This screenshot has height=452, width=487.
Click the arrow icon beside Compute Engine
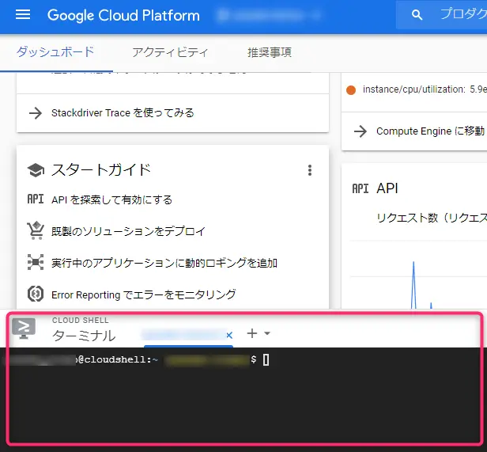361,131
